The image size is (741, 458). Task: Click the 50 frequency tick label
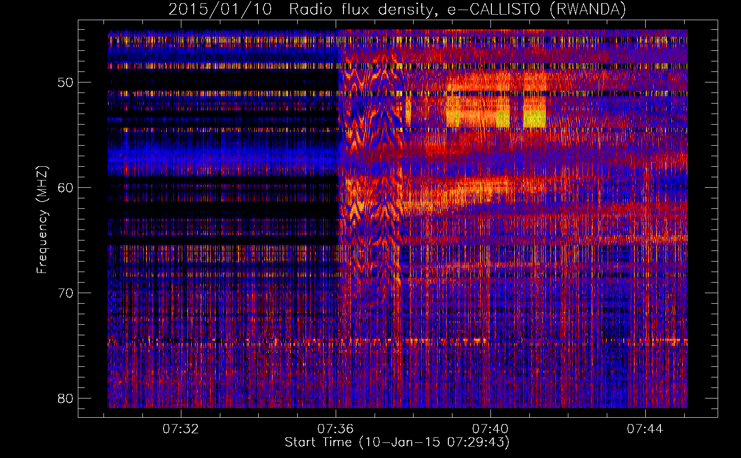click(x=65, y=83)
